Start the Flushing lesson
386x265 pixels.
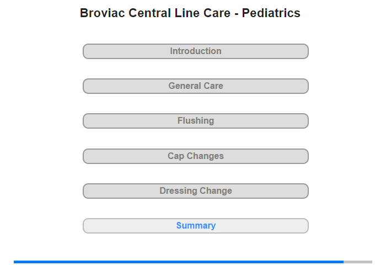[x=195, y=121]
